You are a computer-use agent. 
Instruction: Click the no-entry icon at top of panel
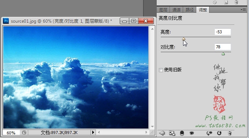click(x=215, y=2)
